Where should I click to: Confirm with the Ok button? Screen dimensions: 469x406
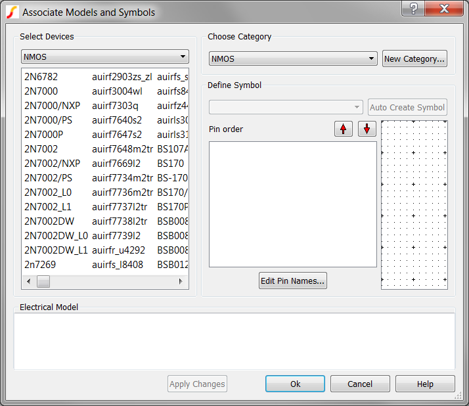[295, 384]
